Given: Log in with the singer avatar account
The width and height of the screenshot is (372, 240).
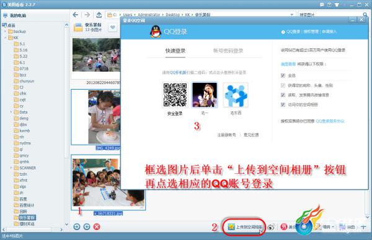Looking at the screenshot, I should point(205,95).
